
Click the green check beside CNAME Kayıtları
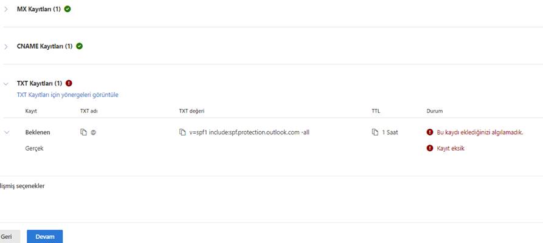tap(79, 46)
